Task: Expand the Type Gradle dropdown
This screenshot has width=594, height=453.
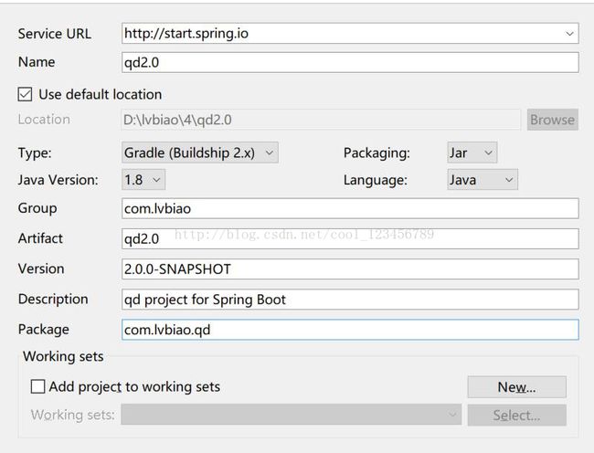Action: [x=200, y=153]
